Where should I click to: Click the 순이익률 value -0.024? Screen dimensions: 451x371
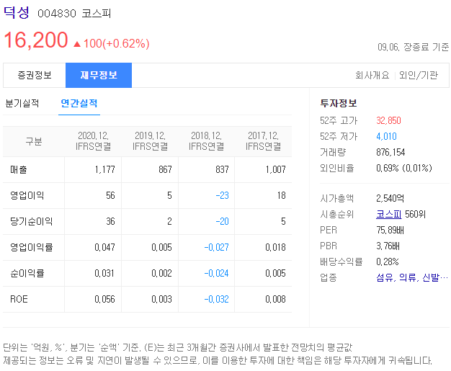tap(217, 273)
